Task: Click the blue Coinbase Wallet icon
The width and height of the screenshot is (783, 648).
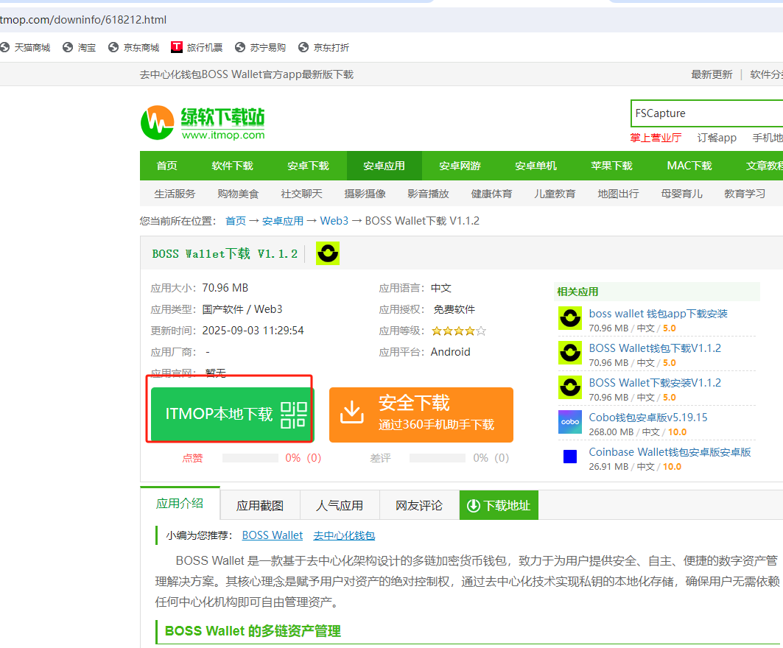Action: (570, 457)
